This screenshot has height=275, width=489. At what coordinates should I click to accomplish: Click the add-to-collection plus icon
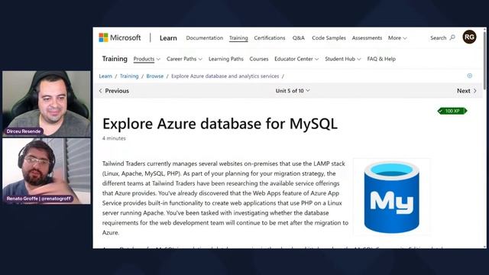[470, 76]
